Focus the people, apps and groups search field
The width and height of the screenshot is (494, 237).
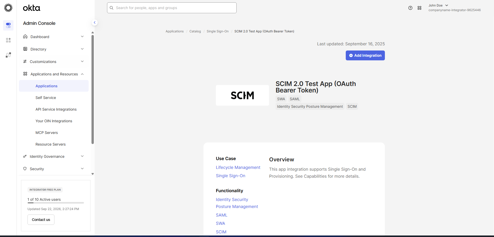point(172,8)
